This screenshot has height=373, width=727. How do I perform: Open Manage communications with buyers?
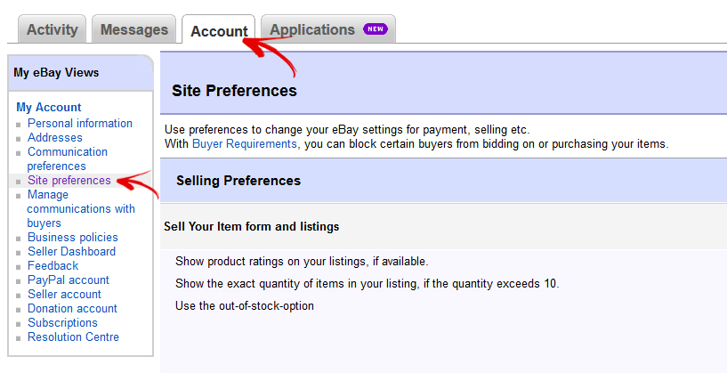click(81, 208)
